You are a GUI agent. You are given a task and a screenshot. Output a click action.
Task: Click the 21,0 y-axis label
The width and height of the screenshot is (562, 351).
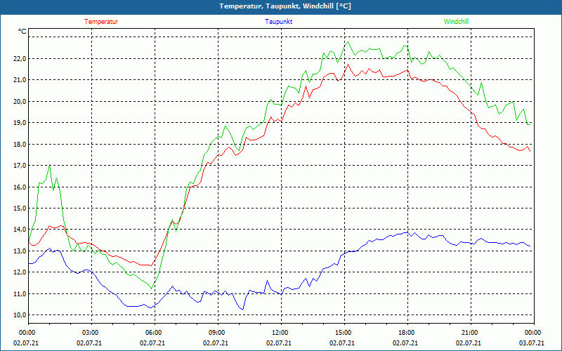coord(20,80)
